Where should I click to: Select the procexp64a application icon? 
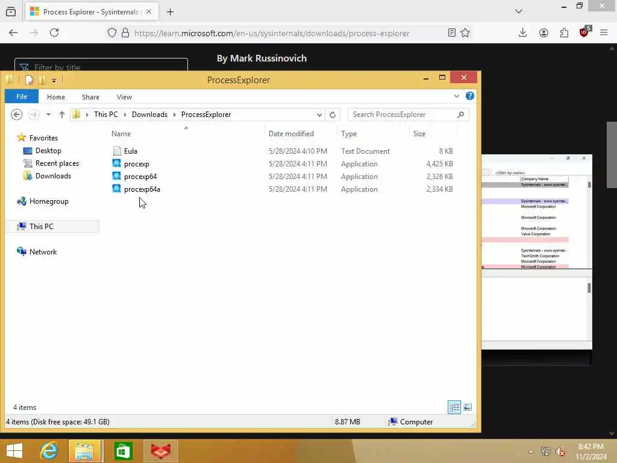click(x=116, y=189)
